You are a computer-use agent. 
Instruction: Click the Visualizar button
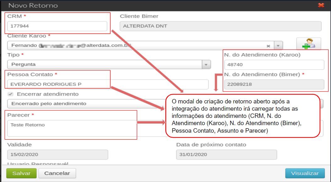tap(305, 173)
